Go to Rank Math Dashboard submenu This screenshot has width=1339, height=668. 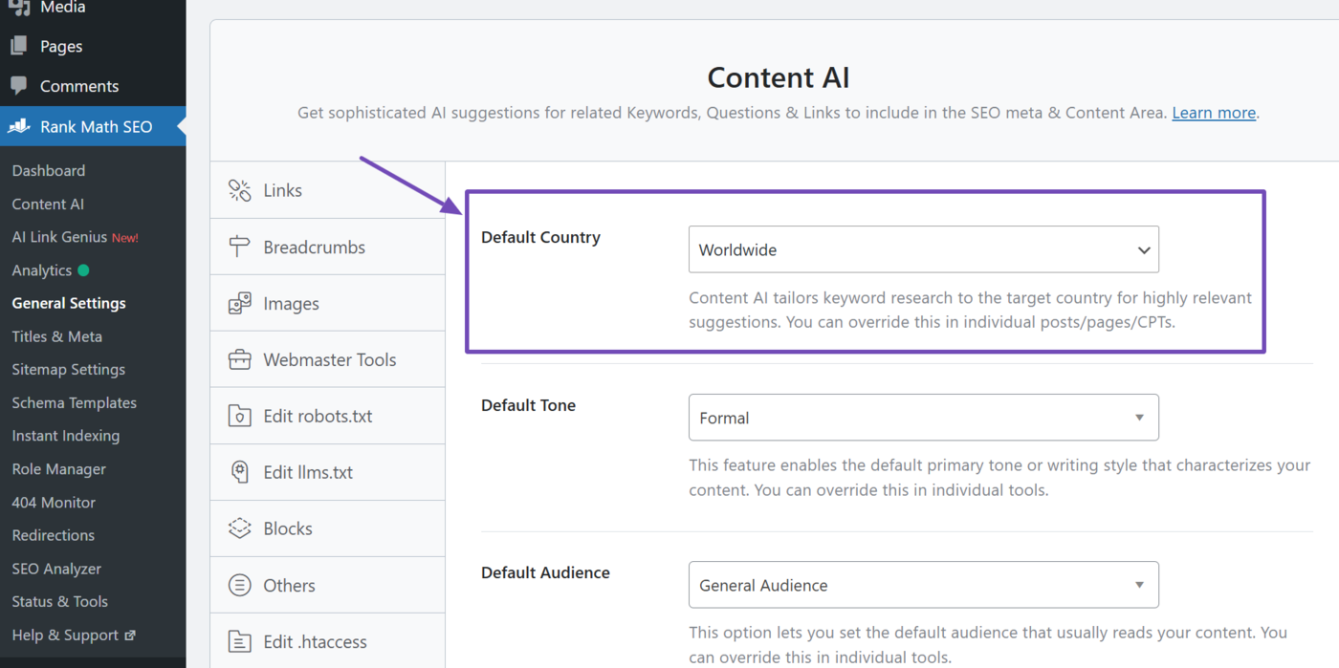pyautogui.click(x=49, y=170)
